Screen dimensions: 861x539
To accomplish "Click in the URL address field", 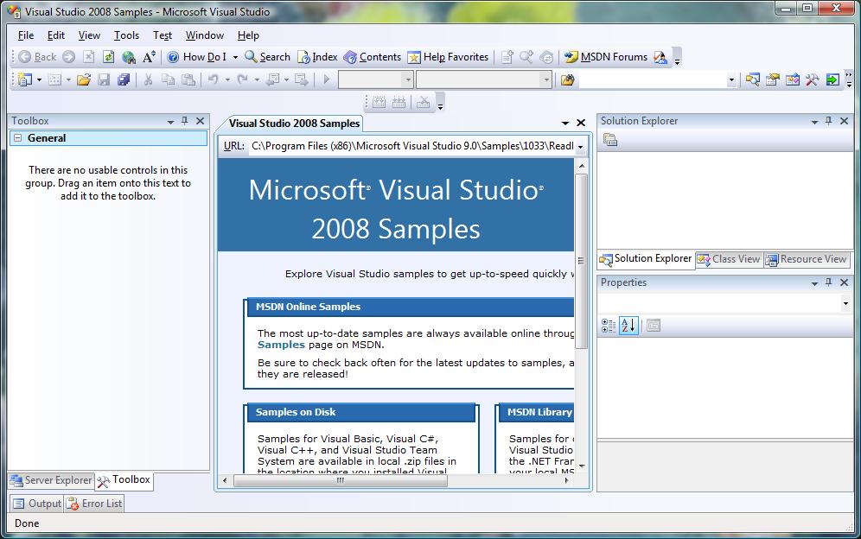I will (412, 146).
